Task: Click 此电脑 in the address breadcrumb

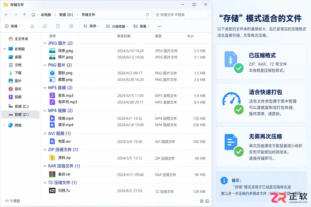Action: coord(46,15)
